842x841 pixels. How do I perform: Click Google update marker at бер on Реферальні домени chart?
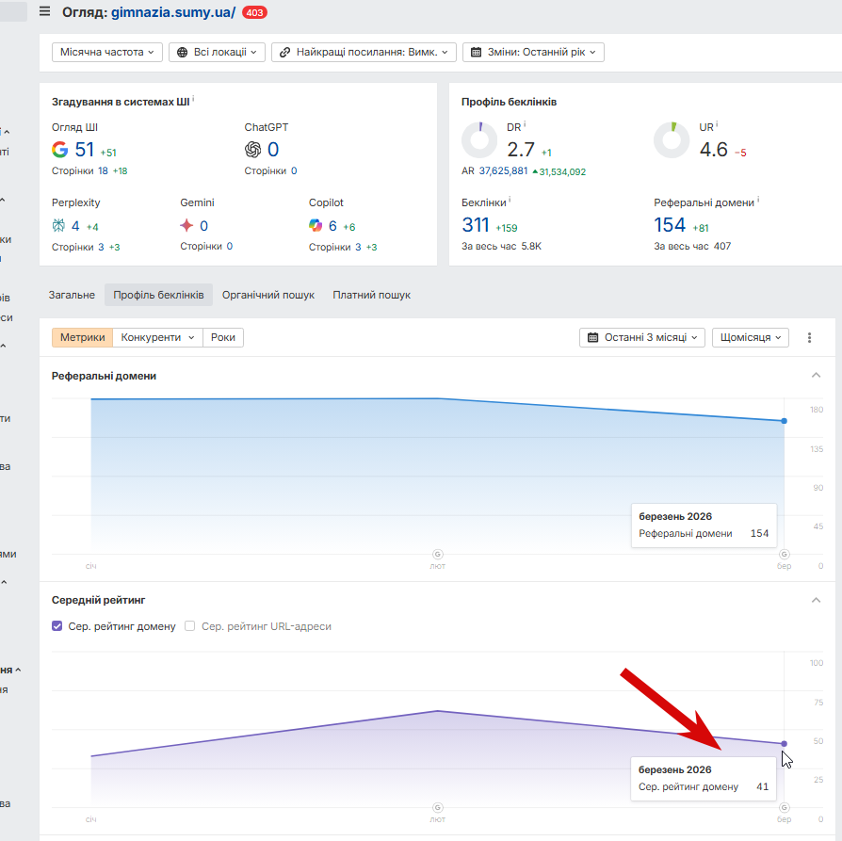click(x=784, y=554)
